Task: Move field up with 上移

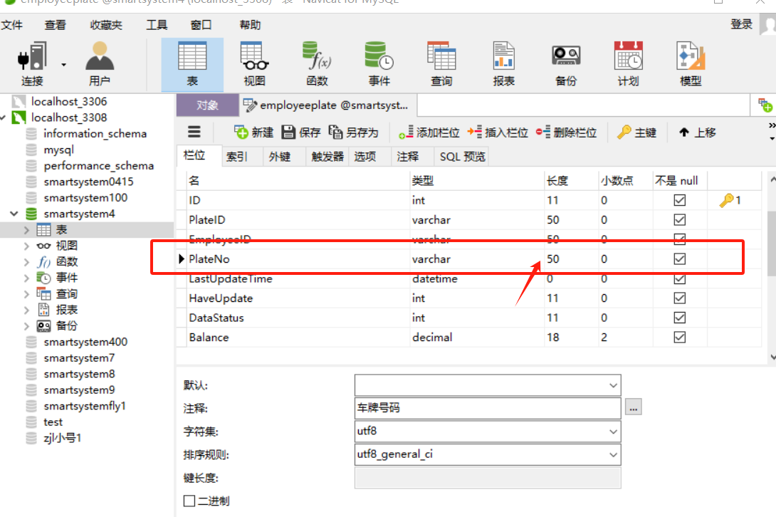Action: tap(698, 132)
